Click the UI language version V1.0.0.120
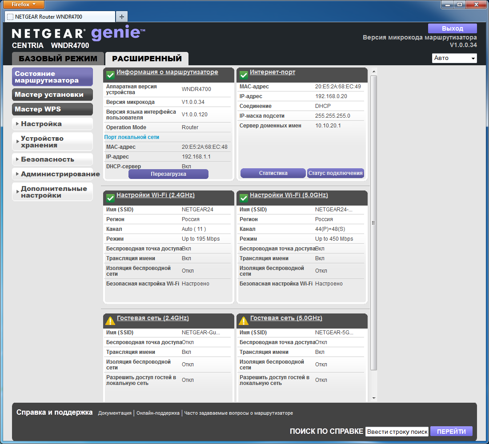 (x=195, y=115)
